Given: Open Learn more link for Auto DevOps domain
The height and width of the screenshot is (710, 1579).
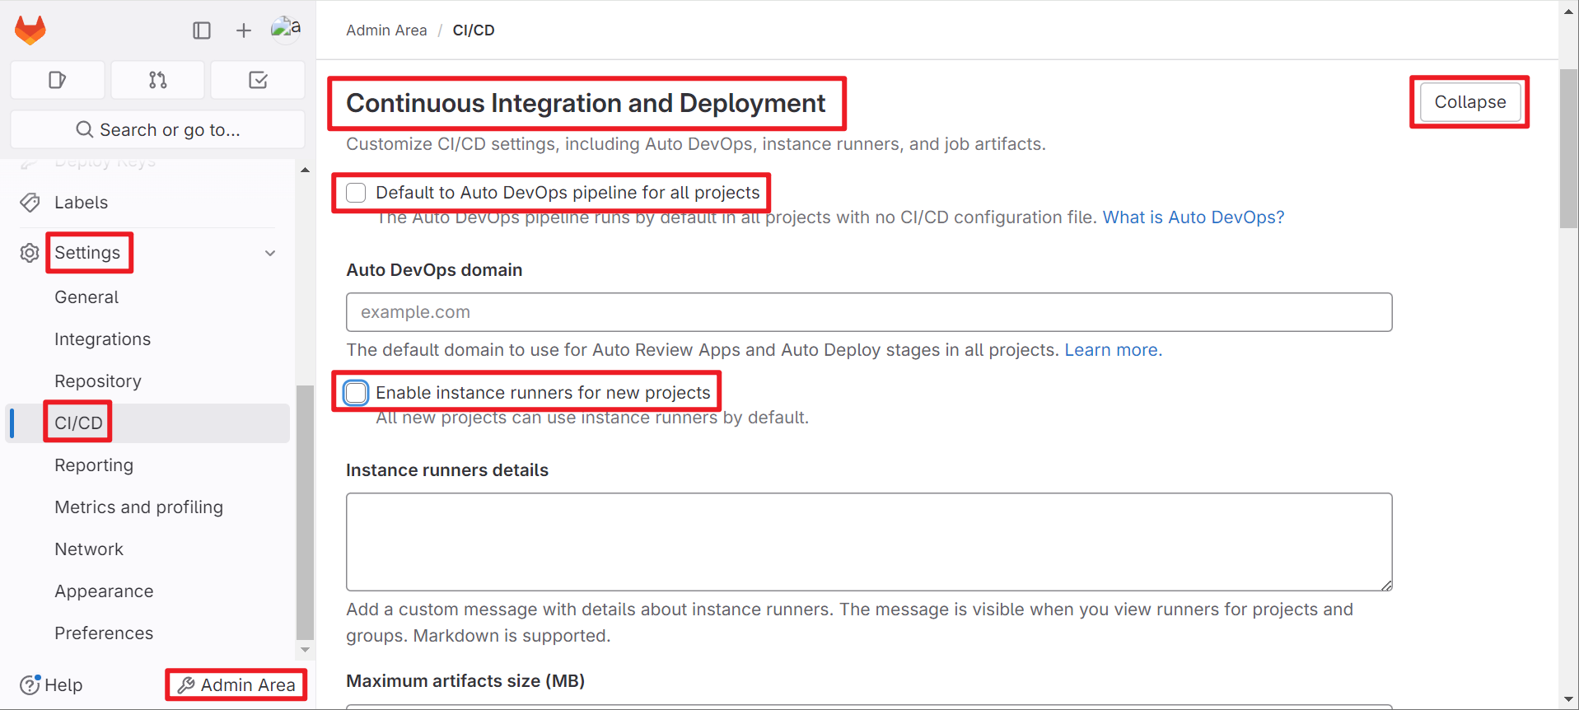Looking at the screenshot, I should [1114, 350].
